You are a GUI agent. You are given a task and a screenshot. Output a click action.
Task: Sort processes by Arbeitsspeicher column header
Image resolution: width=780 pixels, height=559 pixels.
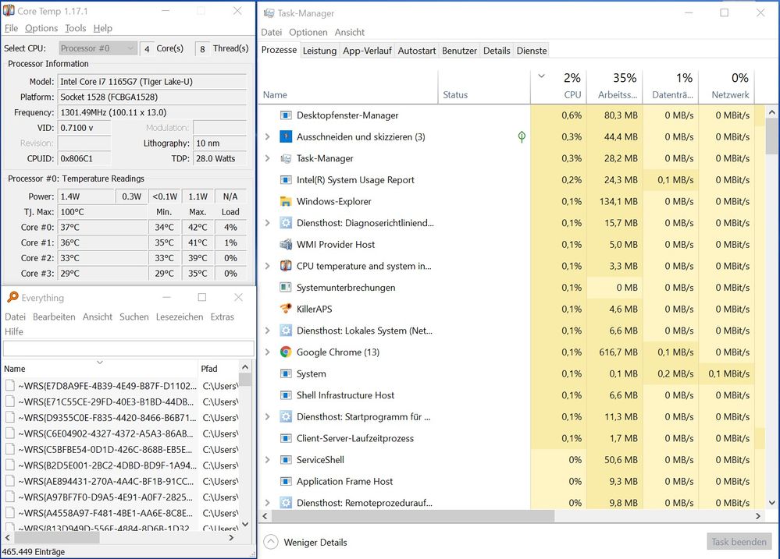point(614,86)
